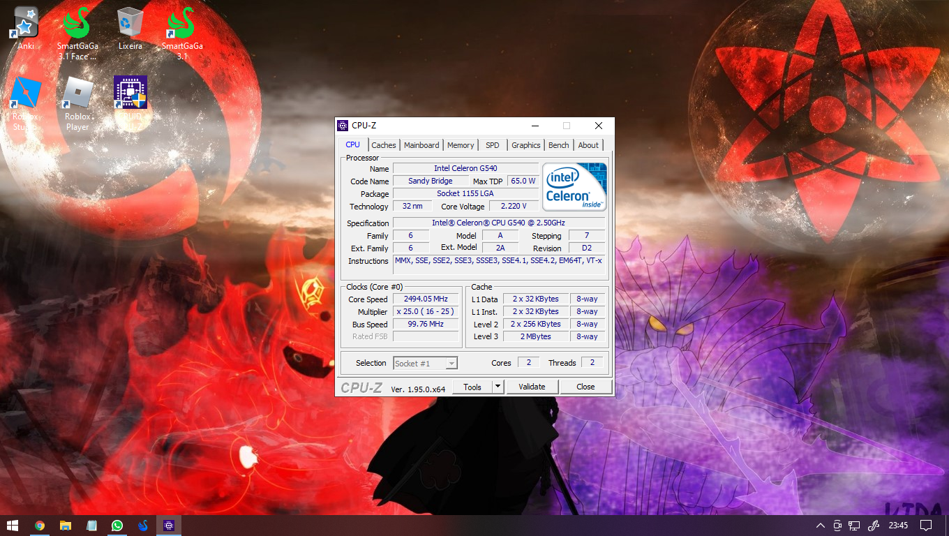This screenshot has width=949, height=536.
Task: Click the Intel Celeron logo image
Action: [x=574, y=186]
